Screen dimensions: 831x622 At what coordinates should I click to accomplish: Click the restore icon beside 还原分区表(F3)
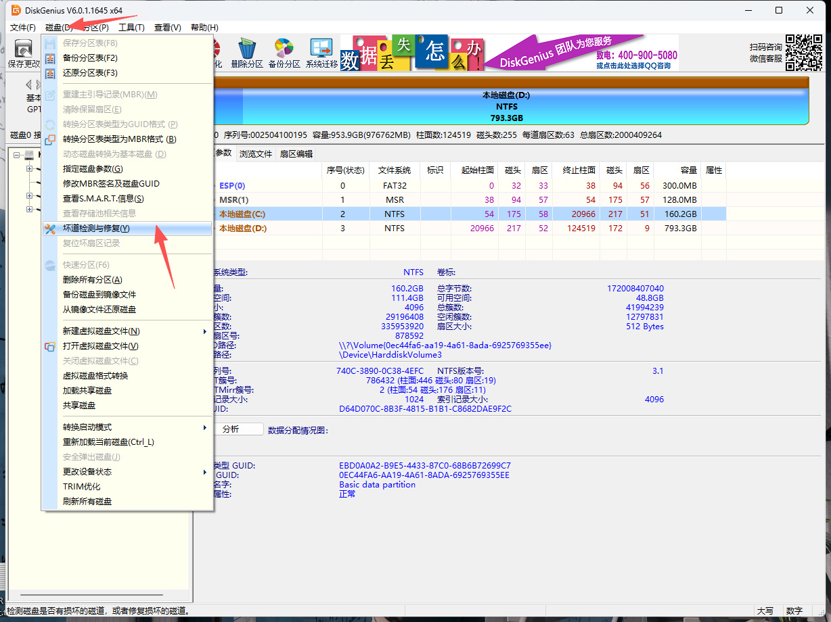click(x=50, y=73)
